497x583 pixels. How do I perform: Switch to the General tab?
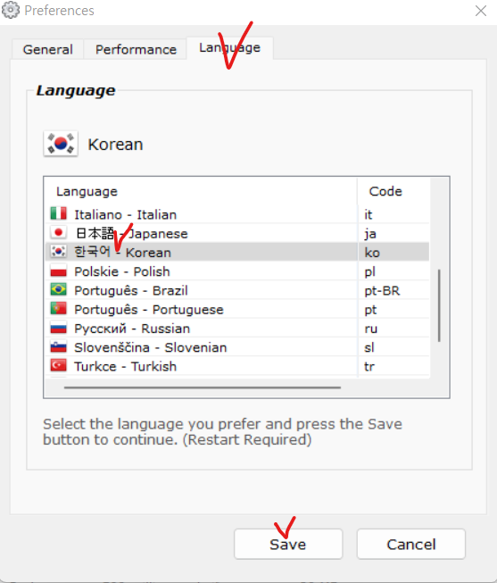pyautogui.click(x=47, y=49)
